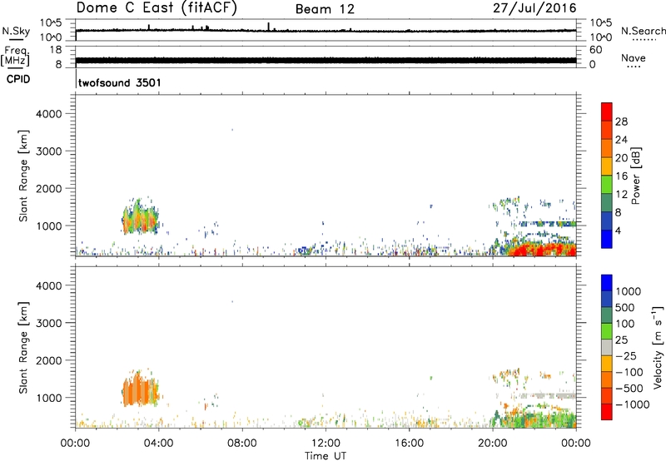Select the "Freq. [MHz]" axis label

(x=15, y=56)
